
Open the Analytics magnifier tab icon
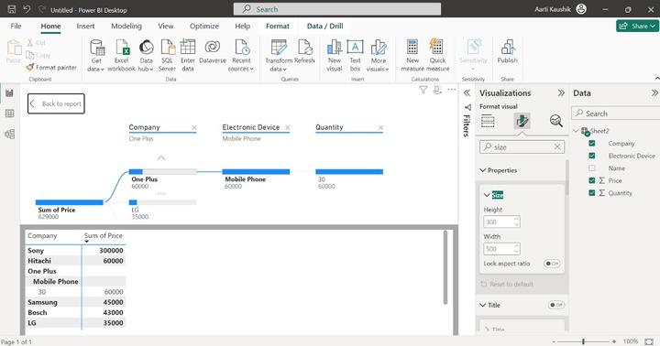pyautogui.click(x=556, y=121)
